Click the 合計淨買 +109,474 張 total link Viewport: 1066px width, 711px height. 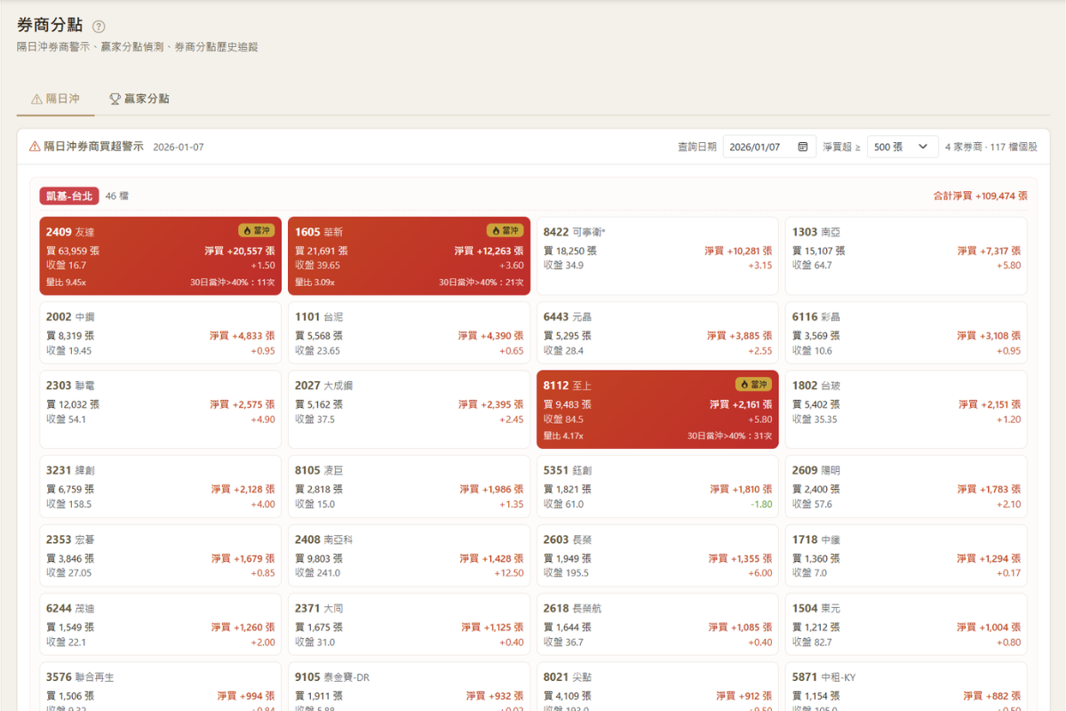tap(981, 194)
